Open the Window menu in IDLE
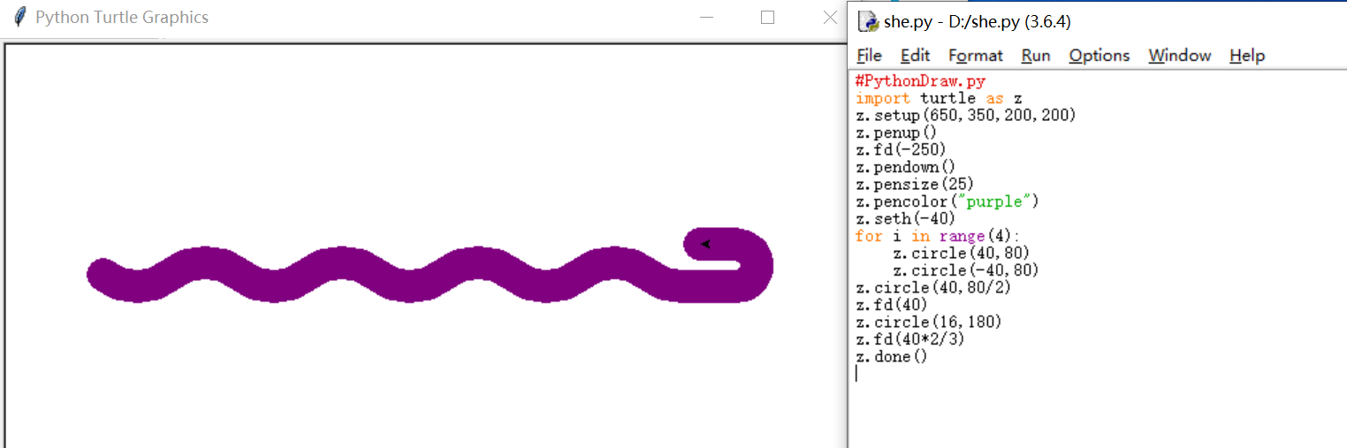This screenshot has height=448, width=1347. (1180, 56)
